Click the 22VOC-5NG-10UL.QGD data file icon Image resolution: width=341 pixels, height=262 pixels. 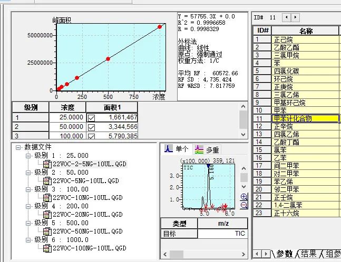point(46,181)
